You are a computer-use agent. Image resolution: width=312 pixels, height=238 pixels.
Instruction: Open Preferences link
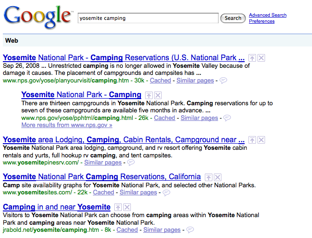coord(262,21)
